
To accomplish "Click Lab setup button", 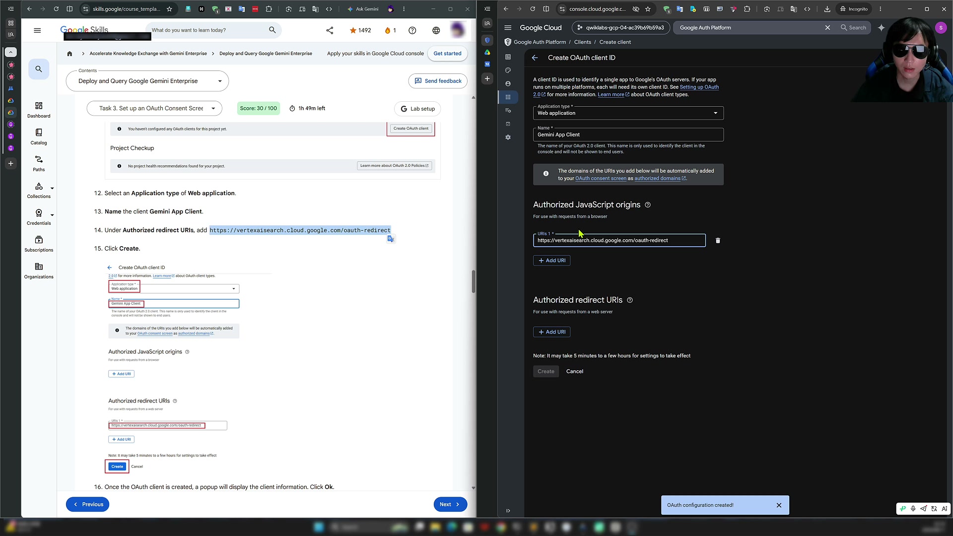I will pyautogui.click(x=417, y=109).
